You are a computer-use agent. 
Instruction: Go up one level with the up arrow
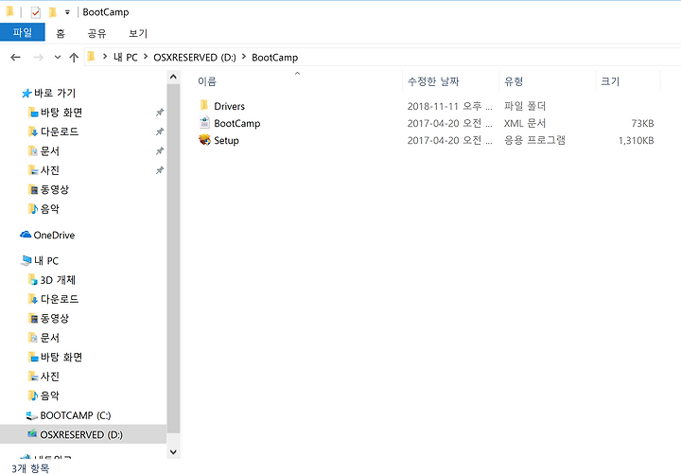(74, 58)
